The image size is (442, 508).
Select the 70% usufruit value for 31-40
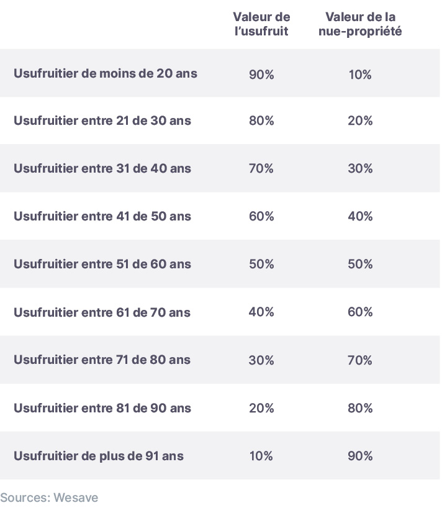click(x=261, y=168)
